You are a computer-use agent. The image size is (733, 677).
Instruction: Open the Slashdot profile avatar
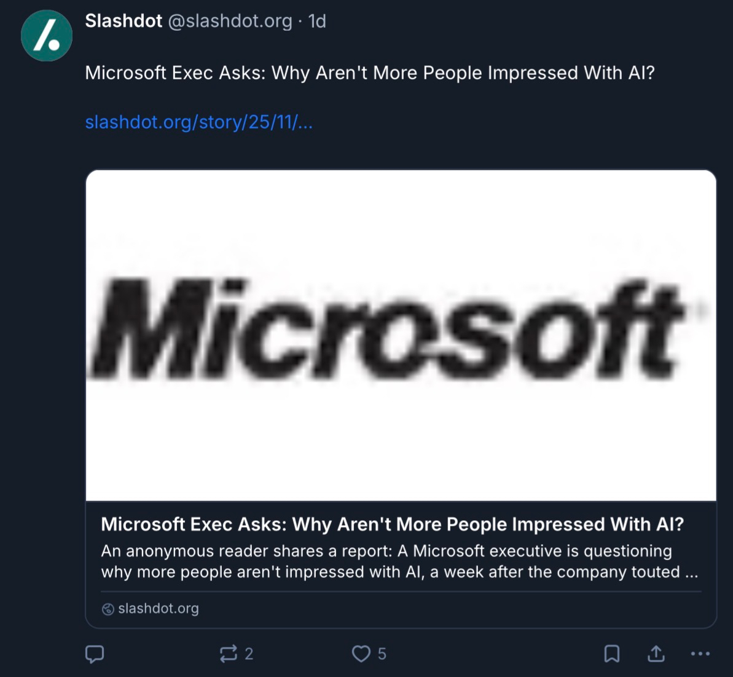coord(47,35)
